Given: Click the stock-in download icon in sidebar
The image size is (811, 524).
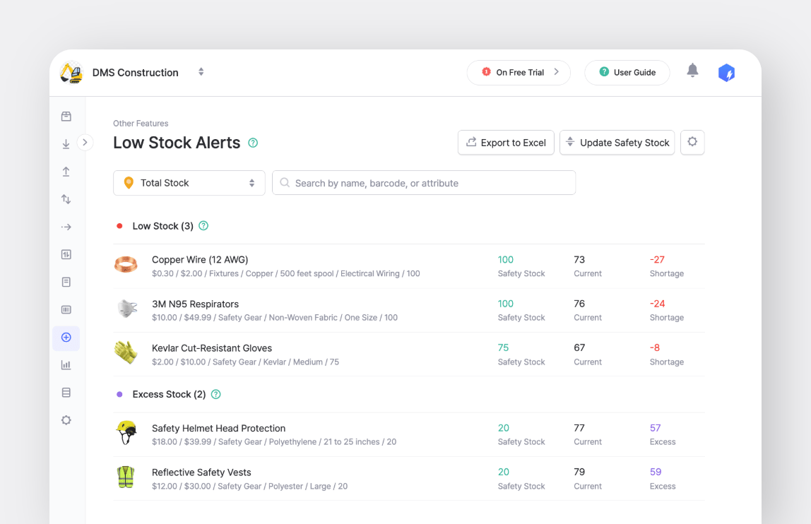Looking at the screenshot, I should coord(66,143).
